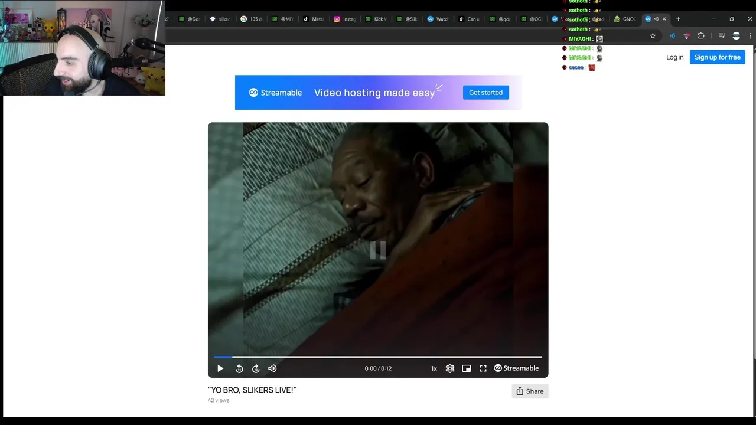The height and width of the screenshot is (425, 756).
Task: Click the Streamable logo in the banner
Action: click(275, 93)
